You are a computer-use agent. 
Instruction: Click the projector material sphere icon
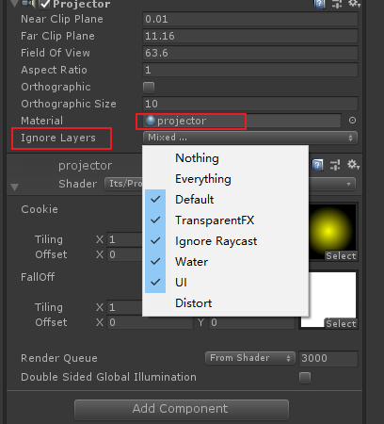click(x=151, y=121)
